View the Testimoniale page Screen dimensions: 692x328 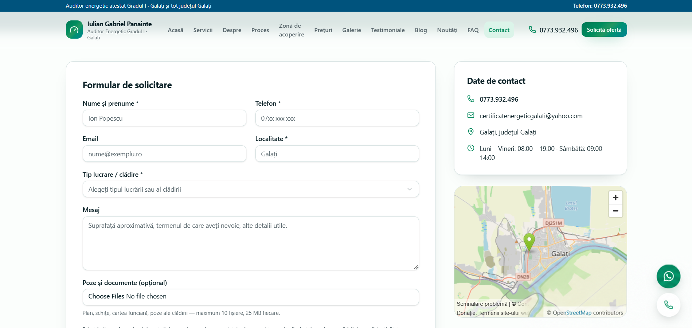pos(388,30)
